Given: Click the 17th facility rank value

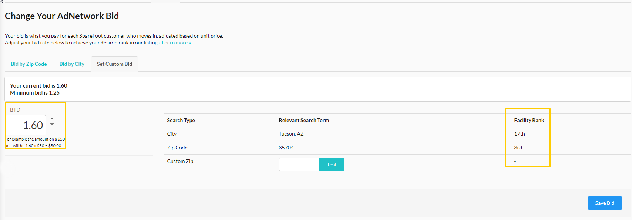Looking at the screenshot, I should coord(520,134).
